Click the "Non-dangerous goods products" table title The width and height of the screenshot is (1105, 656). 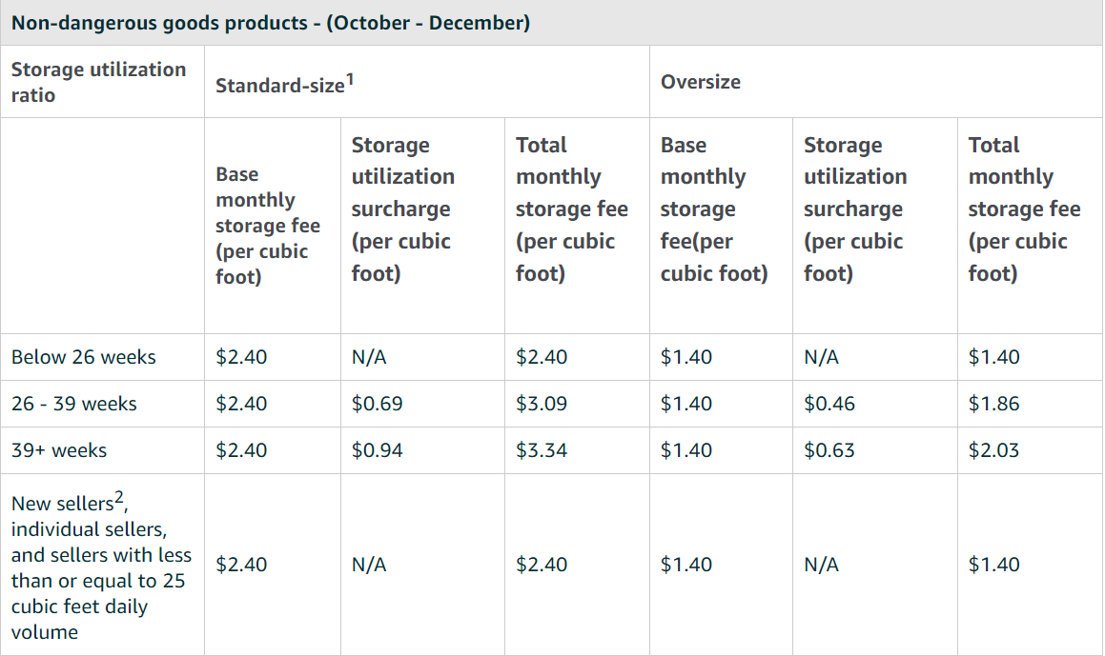[x=270, y=23]
